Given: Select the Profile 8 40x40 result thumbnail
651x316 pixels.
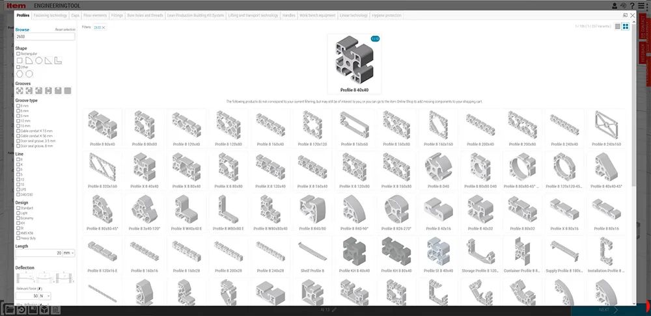Looking at the screenshot, I should (354, 64).
